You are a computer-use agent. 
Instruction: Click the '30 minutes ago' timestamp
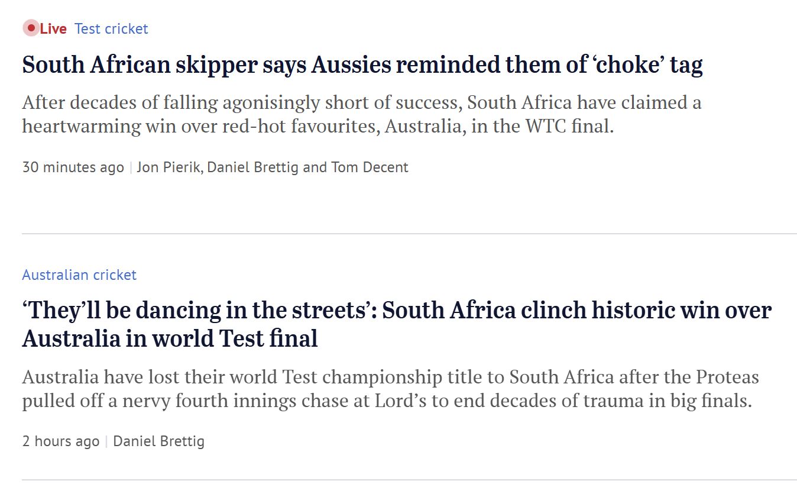(73, 167)
